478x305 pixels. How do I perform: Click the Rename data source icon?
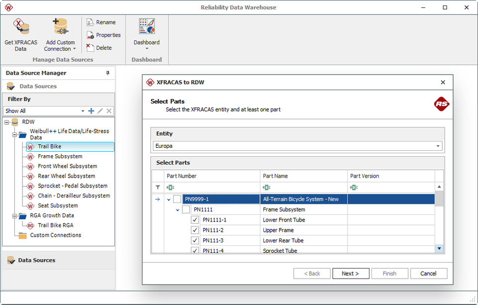coord(90,22)
